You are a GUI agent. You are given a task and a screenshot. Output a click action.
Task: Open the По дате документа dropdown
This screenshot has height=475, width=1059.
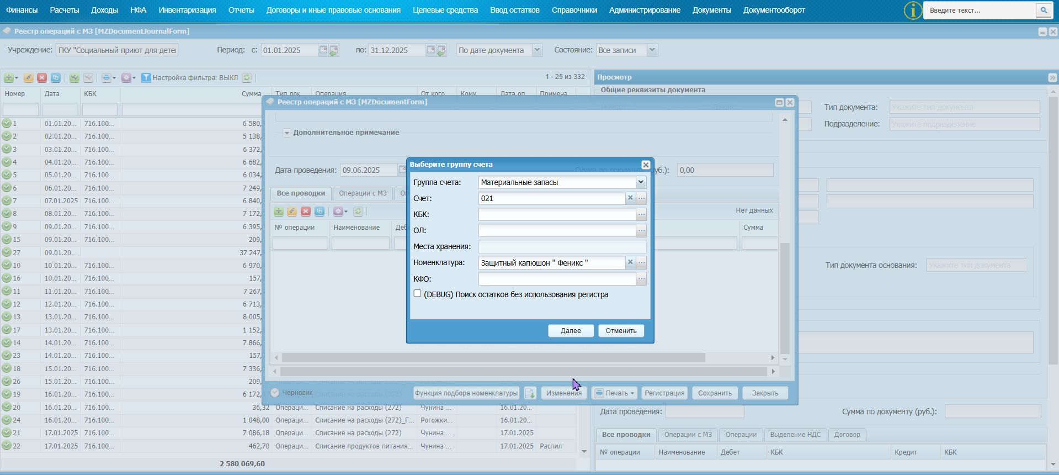536,50
